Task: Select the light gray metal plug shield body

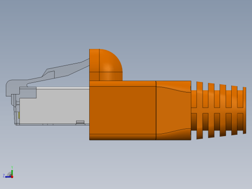Action: [x=55, y=106]
